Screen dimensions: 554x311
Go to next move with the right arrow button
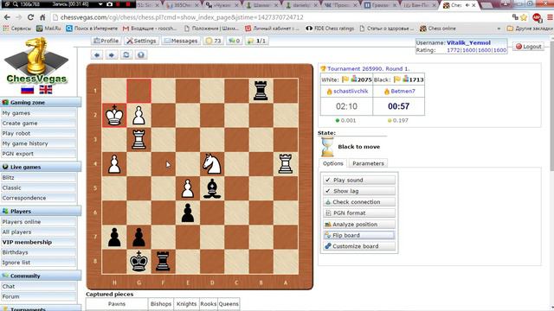click(x=112, y=55)
